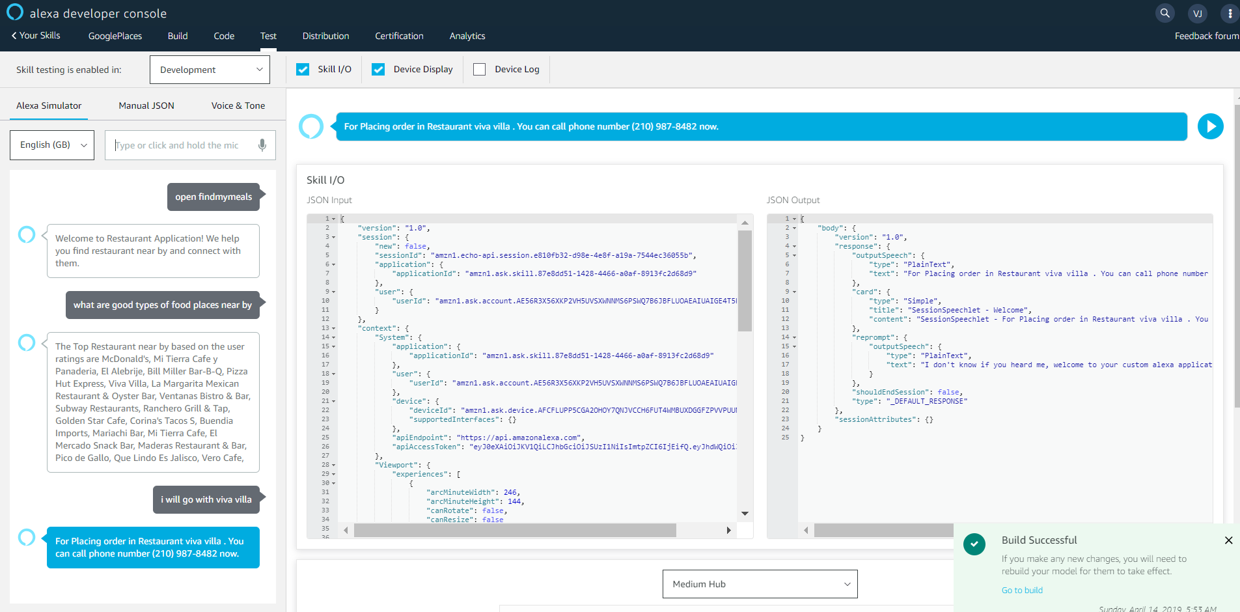Click Alexa ring icon beside the Welcome message
The height and width of the screenshot is (612, 1240).
(x=27, y=234)
